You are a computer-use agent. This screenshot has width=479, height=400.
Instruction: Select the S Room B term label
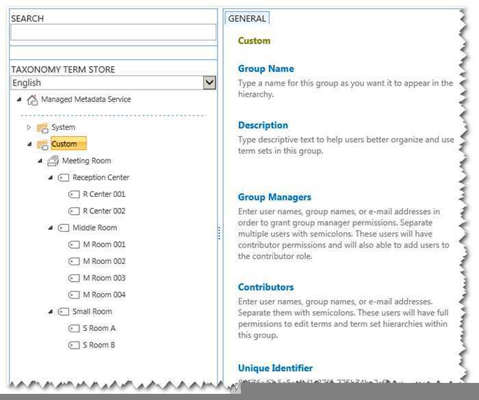99,345
